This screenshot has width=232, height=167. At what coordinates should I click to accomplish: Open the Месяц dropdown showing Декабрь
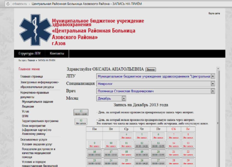click(124, 98)
